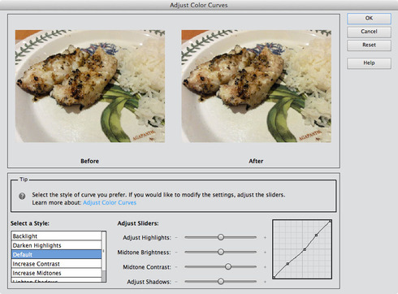The height and width of the screenshot is (294, 398).
Task: Click the Adjust Shadows slider handle
Action: point(221,282)
